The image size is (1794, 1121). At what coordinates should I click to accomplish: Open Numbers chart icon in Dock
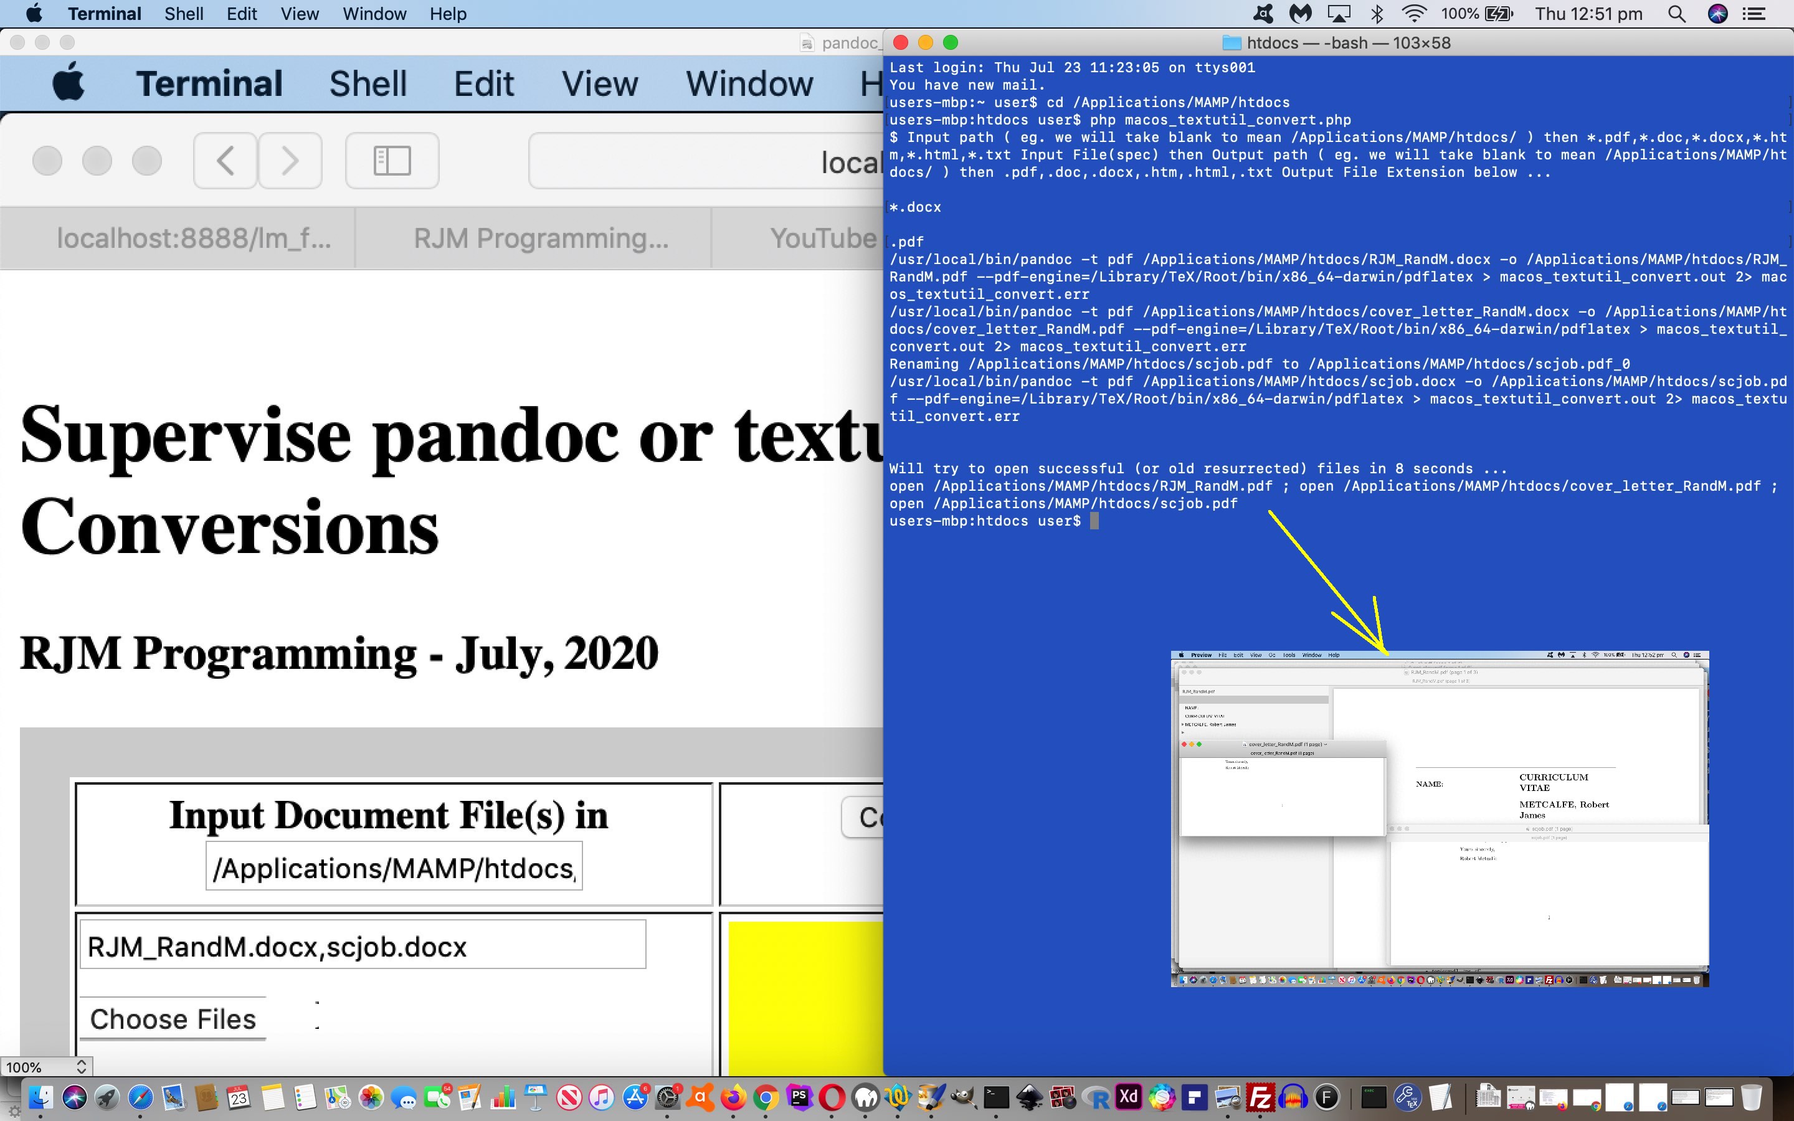tap(503, 1097)
